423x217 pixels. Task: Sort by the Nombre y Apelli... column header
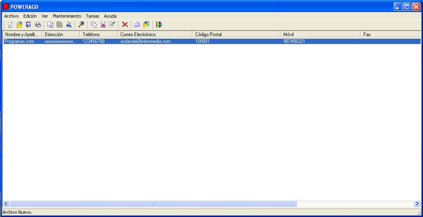point(23,34)
